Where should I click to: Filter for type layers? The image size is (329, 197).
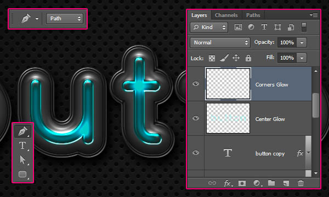[264, 27]
